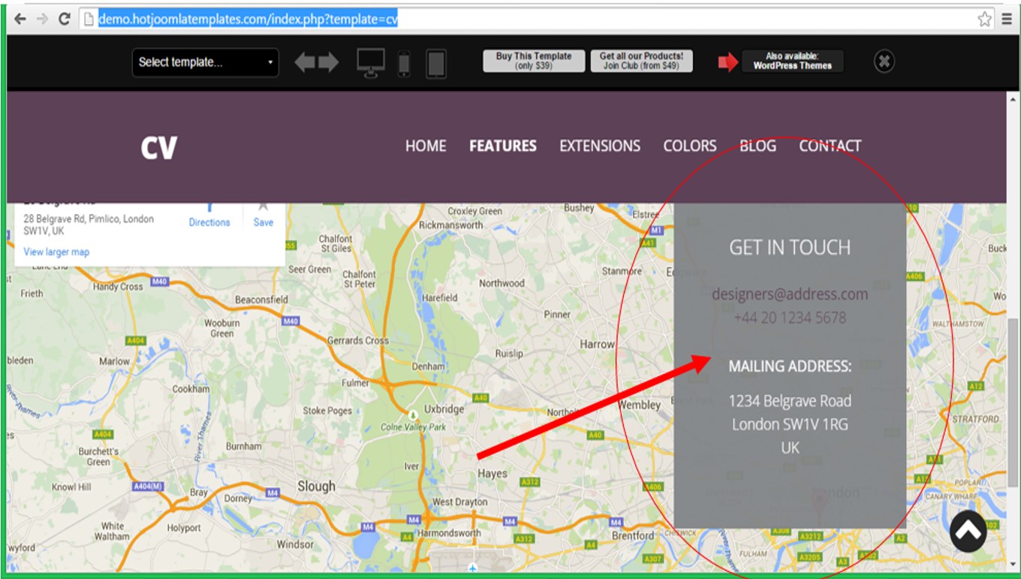Click the scrollbar up arrow
This screenshot has width=1021, height=579.
coord(1013,98)
